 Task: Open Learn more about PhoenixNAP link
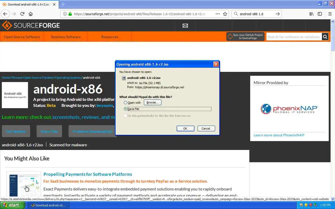(279, 135)
